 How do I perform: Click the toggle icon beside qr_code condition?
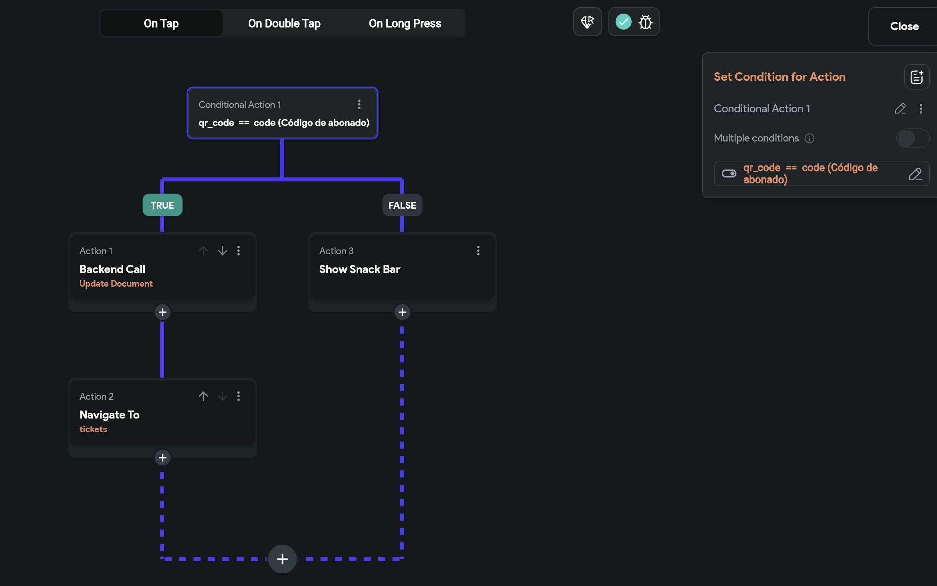pyautogui.click(x=729, y=173)
